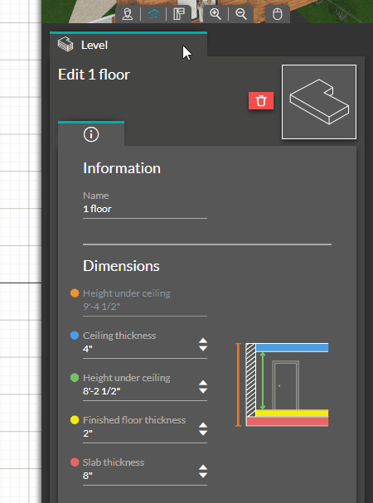Screen dimensions: 373x503
Task: Decrease ceiling thickness with down arrow
Action: [203, 348]
